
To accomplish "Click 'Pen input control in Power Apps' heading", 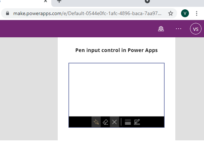I will [117, 50].
